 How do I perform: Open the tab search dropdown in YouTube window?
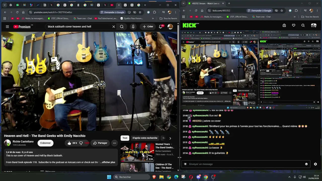(5, 5)
